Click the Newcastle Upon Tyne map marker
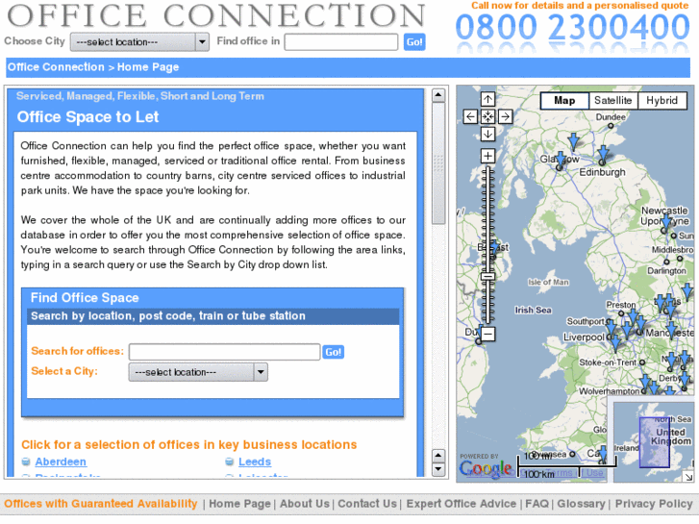 coord(665,222)
